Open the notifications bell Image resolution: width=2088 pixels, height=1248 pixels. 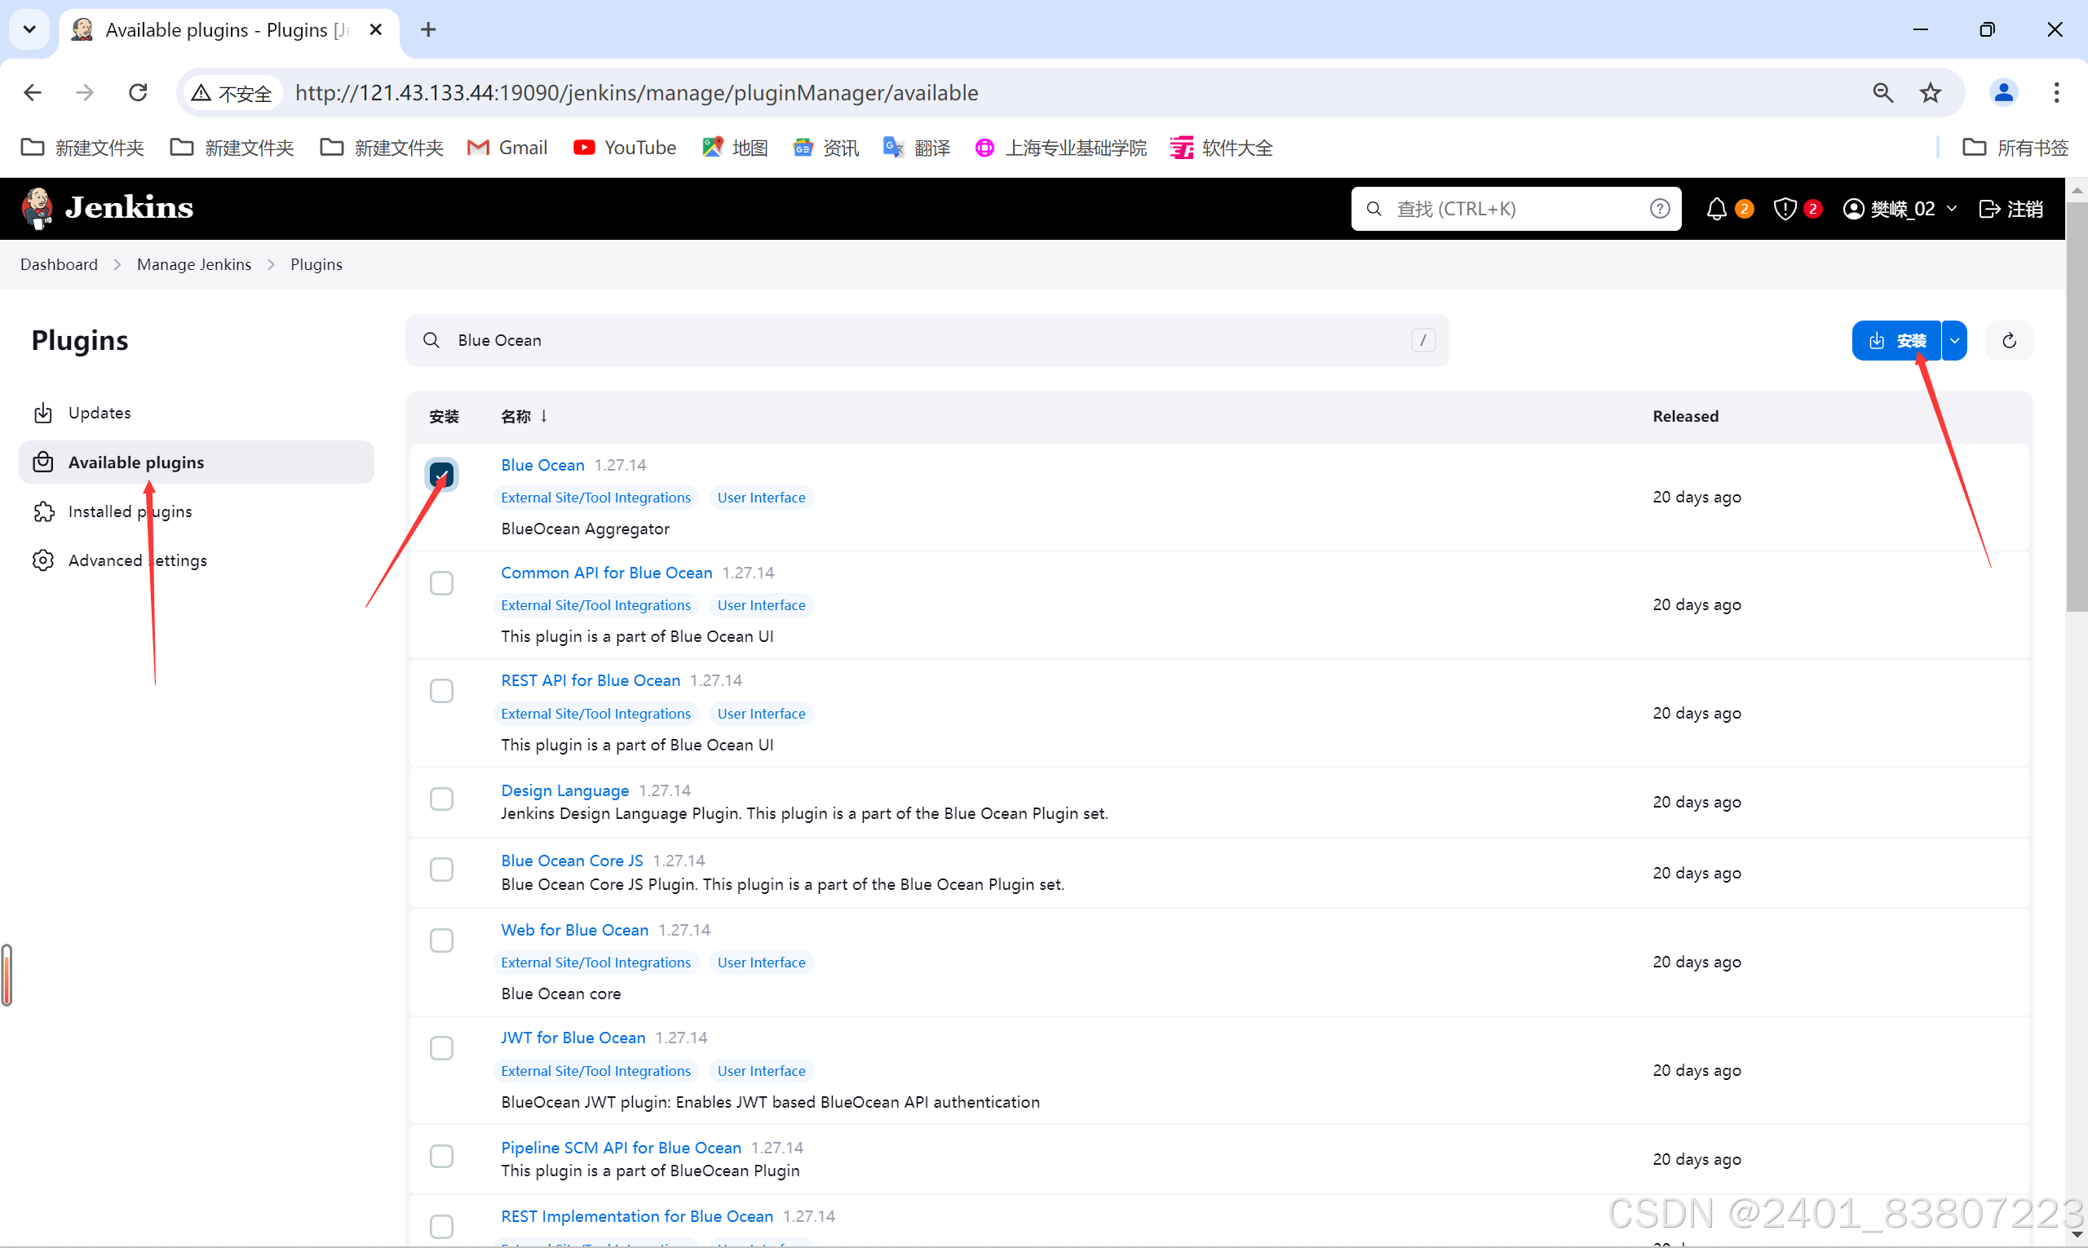pyautogui.click(x=1716, y=208)
